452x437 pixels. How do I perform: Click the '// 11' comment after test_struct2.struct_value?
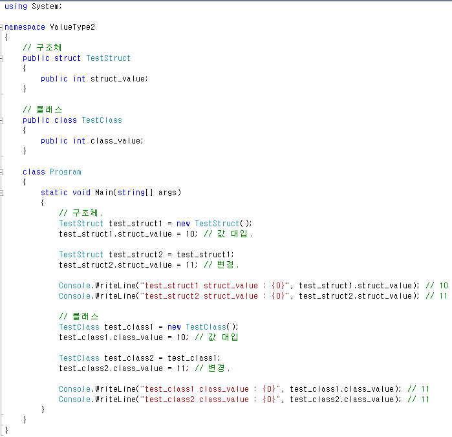tap(436, 296)
